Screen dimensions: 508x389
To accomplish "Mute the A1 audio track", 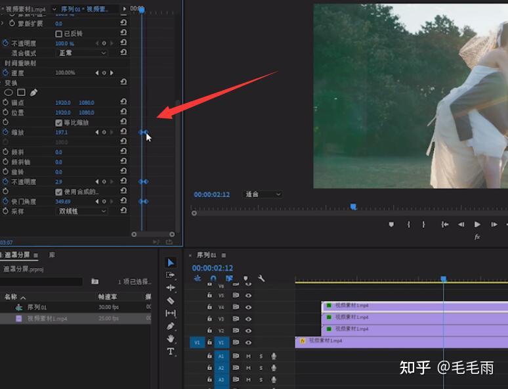I will click(248, 356).
